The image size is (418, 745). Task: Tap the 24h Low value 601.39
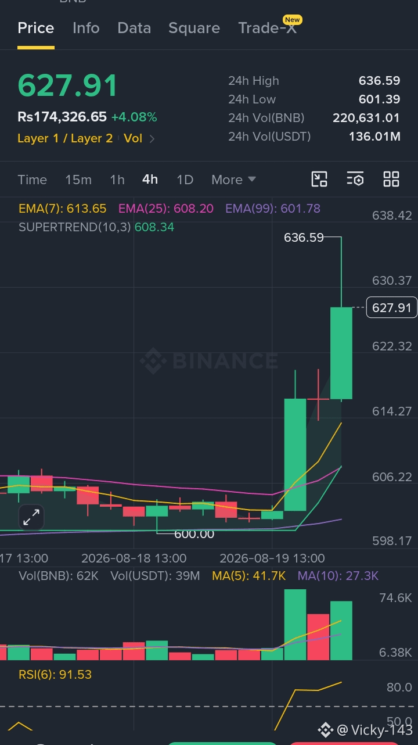(379, 99)
